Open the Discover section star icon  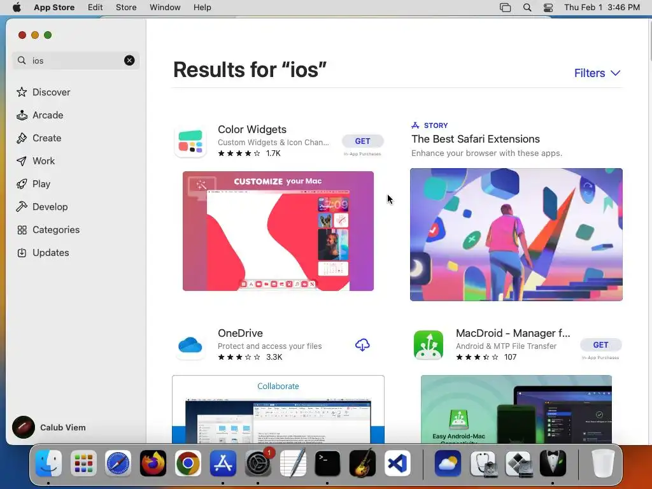(x=22, y=92)
